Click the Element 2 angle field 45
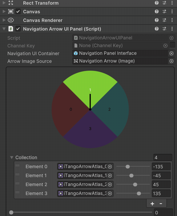177x216 pixels. coord(161,185)
